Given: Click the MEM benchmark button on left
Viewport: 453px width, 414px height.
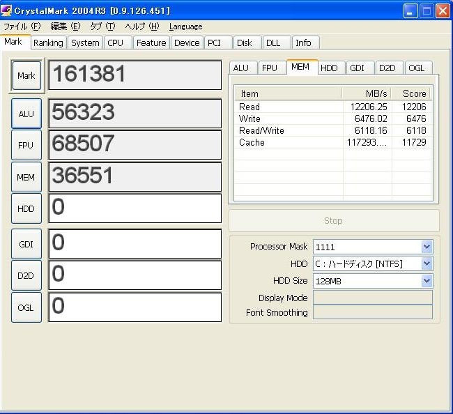Looking at the screenshot, I should coord(26,178).
